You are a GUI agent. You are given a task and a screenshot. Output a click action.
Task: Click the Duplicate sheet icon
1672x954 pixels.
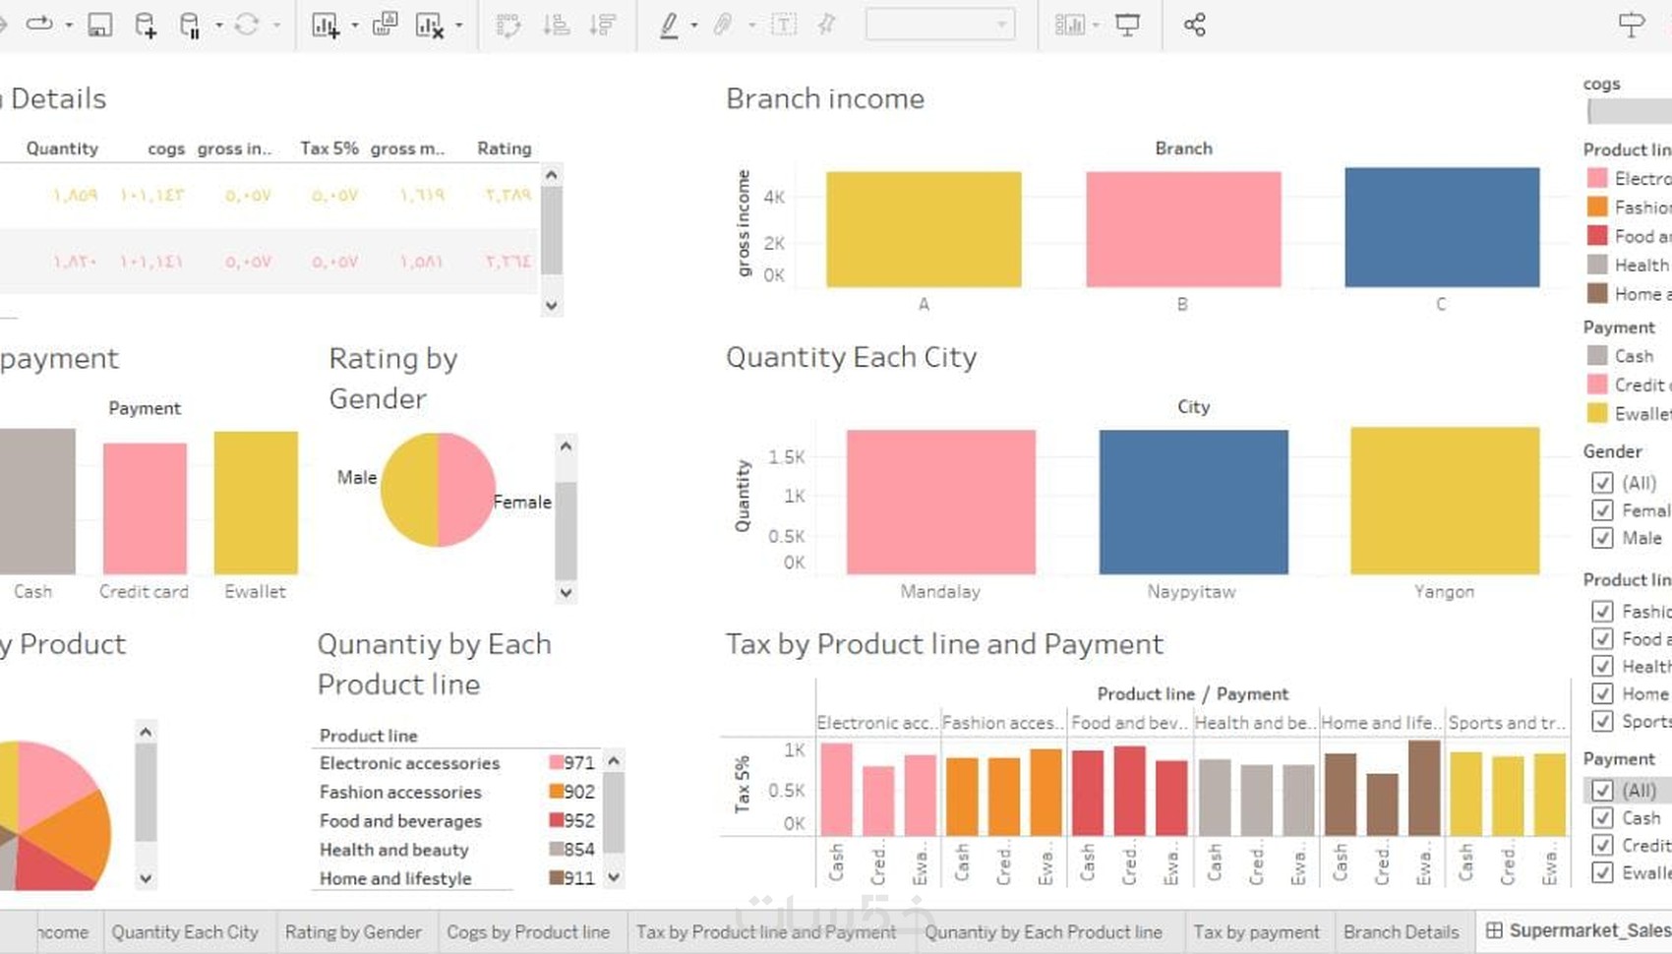tap(385, 25)
